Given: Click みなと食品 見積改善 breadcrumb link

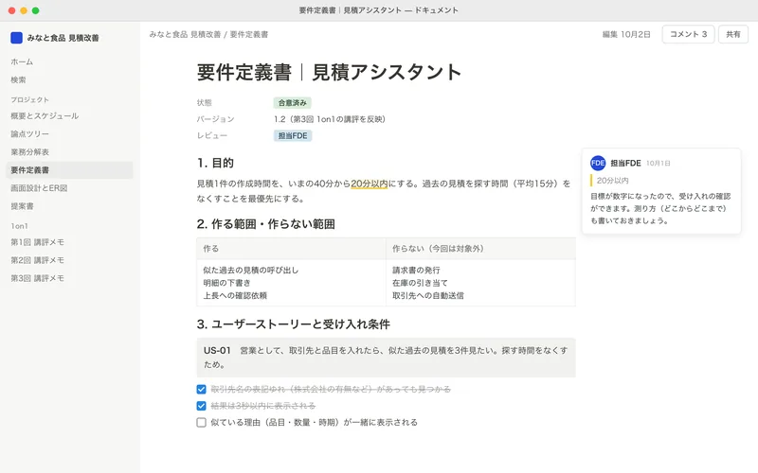Looking at the screenshot, I should click(x=185, y=34).
